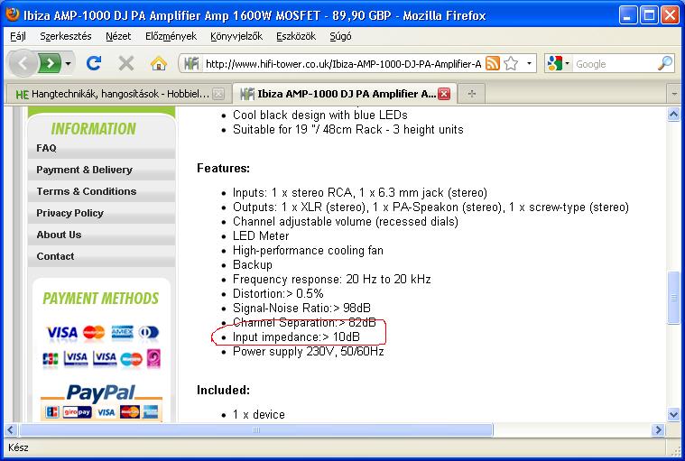Open the Előzmények menu
Viewport: 685px width, 461px height.
pos(171,36)
